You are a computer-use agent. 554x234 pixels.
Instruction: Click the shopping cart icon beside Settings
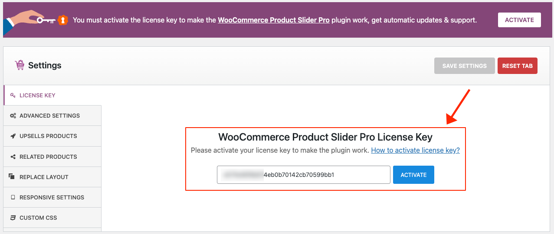20,65
